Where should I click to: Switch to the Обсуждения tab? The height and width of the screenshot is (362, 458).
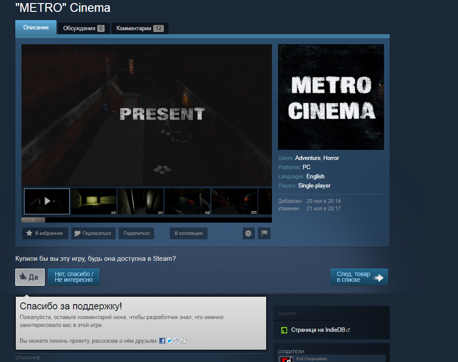pyautogui.click(x=84, y=28)
